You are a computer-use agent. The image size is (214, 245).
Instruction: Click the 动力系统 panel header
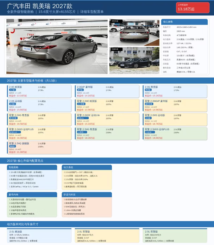(x=87, y=167)
